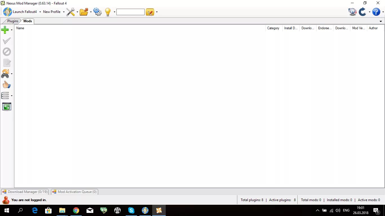385x216 pixels.
Task: Expand the gamepad icon dropdown arrow
Action: (12, 74)
